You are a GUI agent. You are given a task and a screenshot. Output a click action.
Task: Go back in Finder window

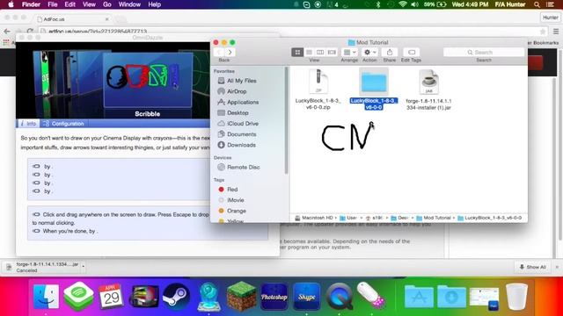tap(219, 53)
